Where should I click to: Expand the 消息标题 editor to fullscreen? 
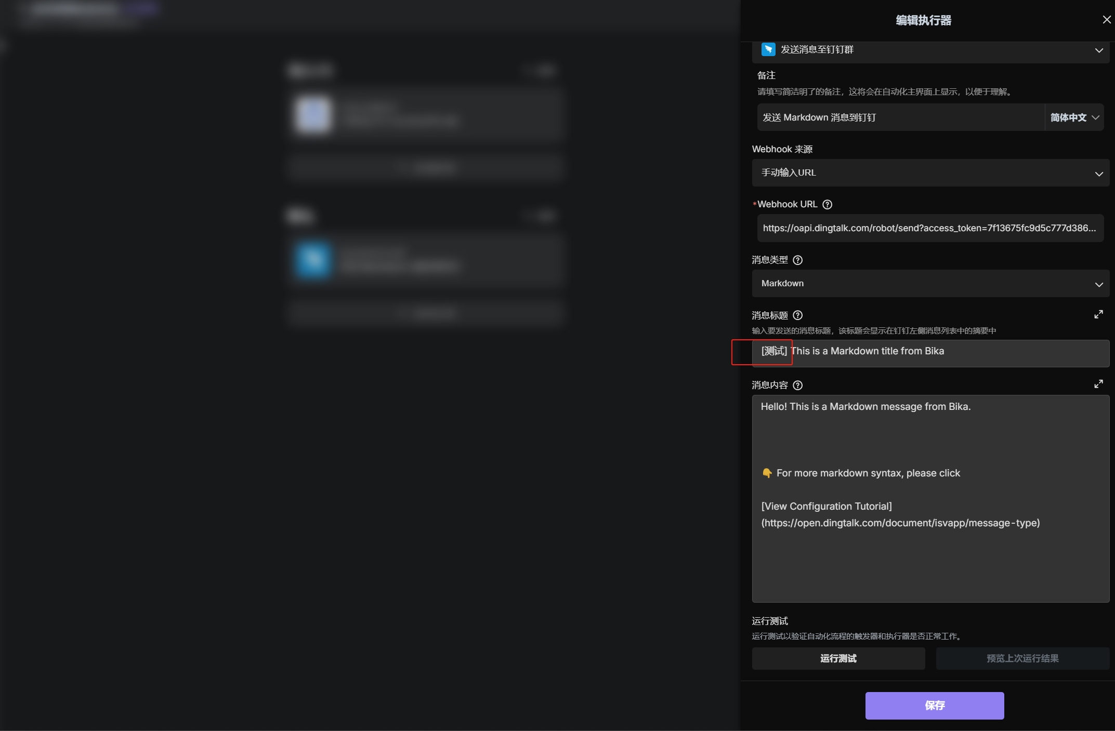pyautogui.click(x=1098, y=314)
